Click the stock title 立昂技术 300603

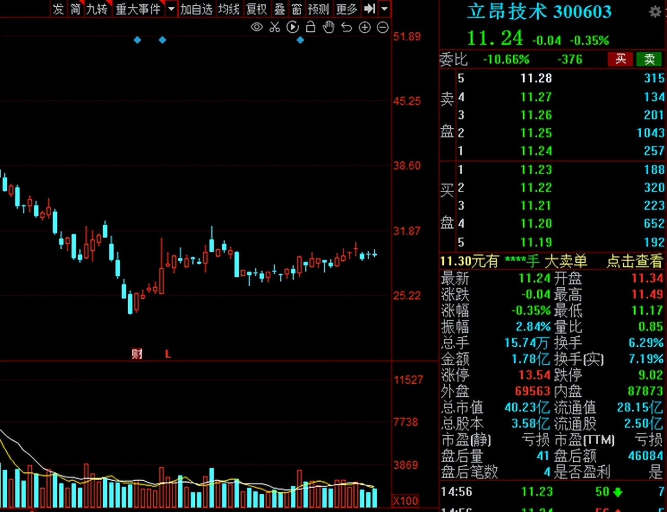point(539,11)
